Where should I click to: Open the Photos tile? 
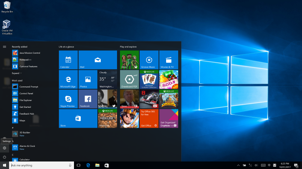click(x=88, y=79)
